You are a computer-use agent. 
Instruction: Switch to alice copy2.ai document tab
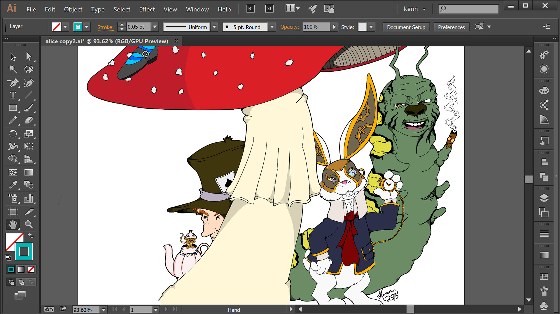[107, 41]
